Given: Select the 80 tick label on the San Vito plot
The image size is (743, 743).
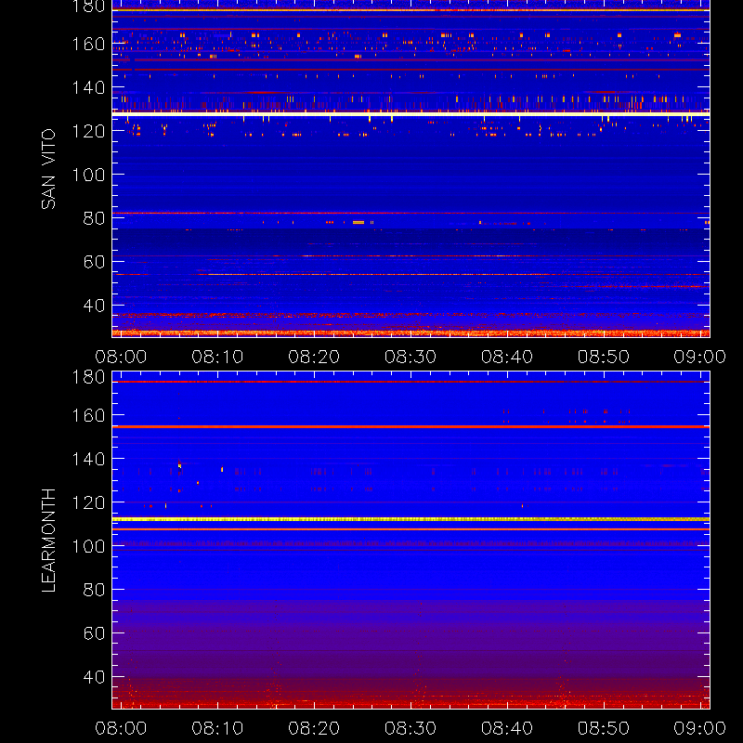Looking at the screenshot, I should point(94,218).
